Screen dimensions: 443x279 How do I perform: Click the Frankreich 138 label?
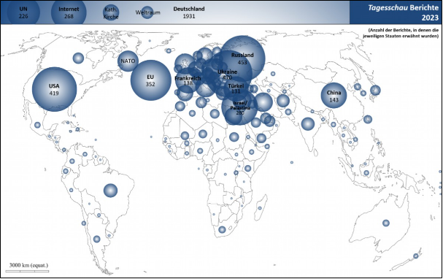click(x=188, y=80)
